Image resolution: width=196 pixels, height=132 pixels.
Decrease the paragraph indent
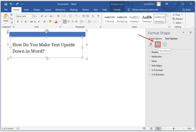84,16
